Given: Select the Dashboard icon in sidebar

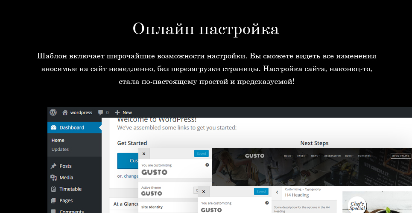Looking at the screenshot, I should pos(54,127).
